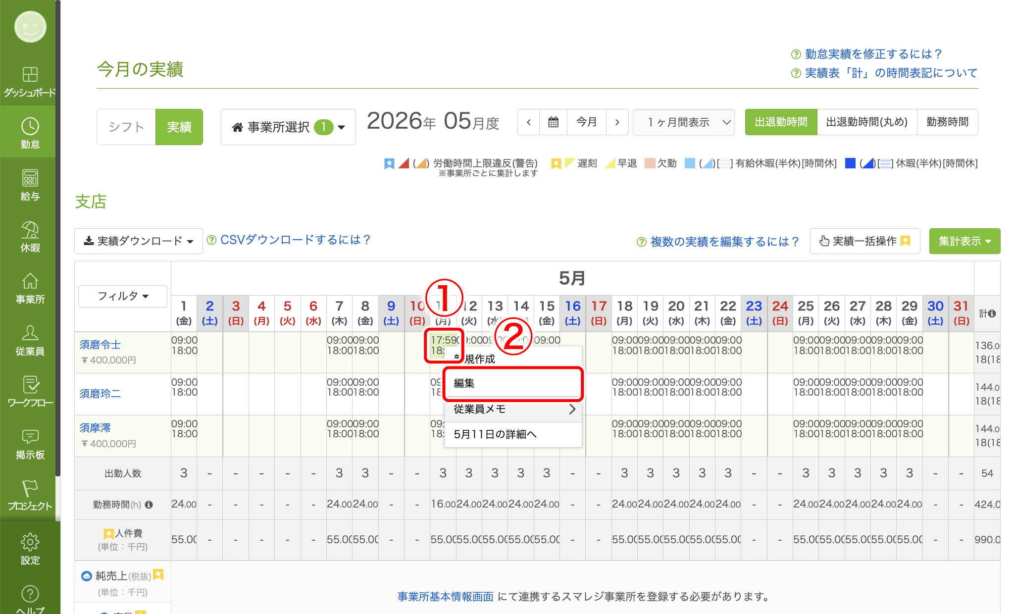Image resolution: width=1014 pixels, height=614 pixels.
Task: Click the info icon beside 計
Action: (x=992, y=313)
